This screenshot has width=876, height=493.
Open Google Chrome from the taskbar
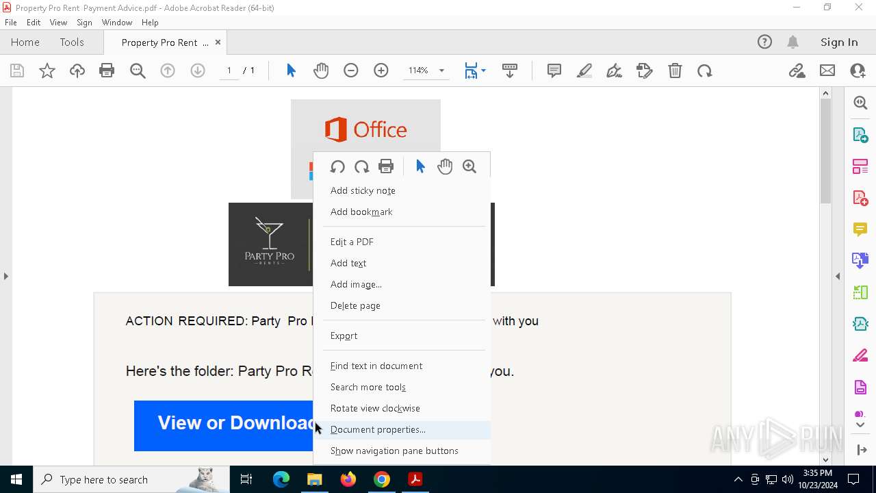point(382,479)
